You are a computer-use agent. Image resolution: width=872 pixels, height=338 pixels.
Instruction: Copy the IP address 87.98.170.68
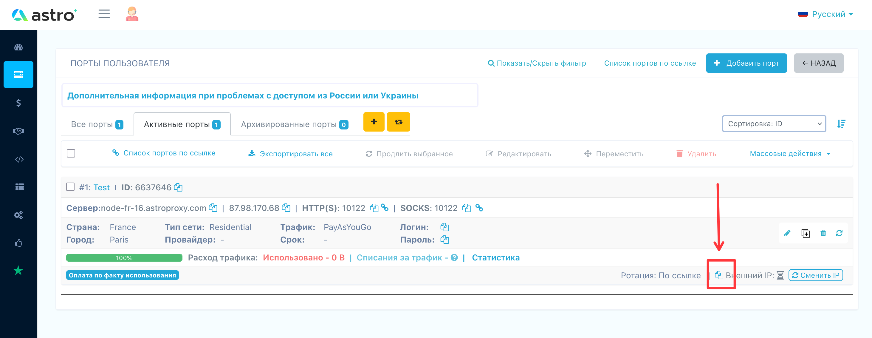(x=286, y=208)
